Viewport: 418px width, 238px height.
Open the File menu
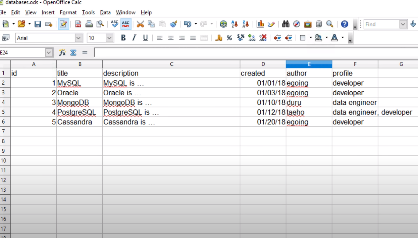[x=3, y=12]
